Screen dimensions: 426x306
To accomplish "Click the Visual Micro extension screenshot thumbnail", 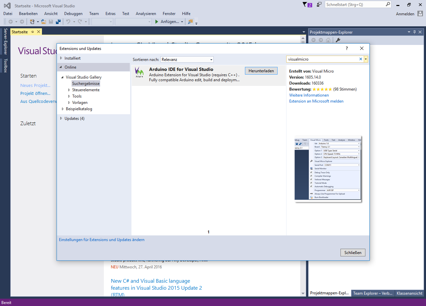I will (328, 168).
